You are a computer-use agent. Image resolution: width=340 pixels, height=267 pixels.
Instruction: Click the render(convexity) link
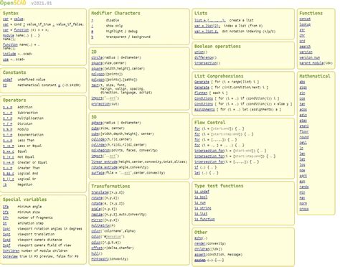click(200, 243)
